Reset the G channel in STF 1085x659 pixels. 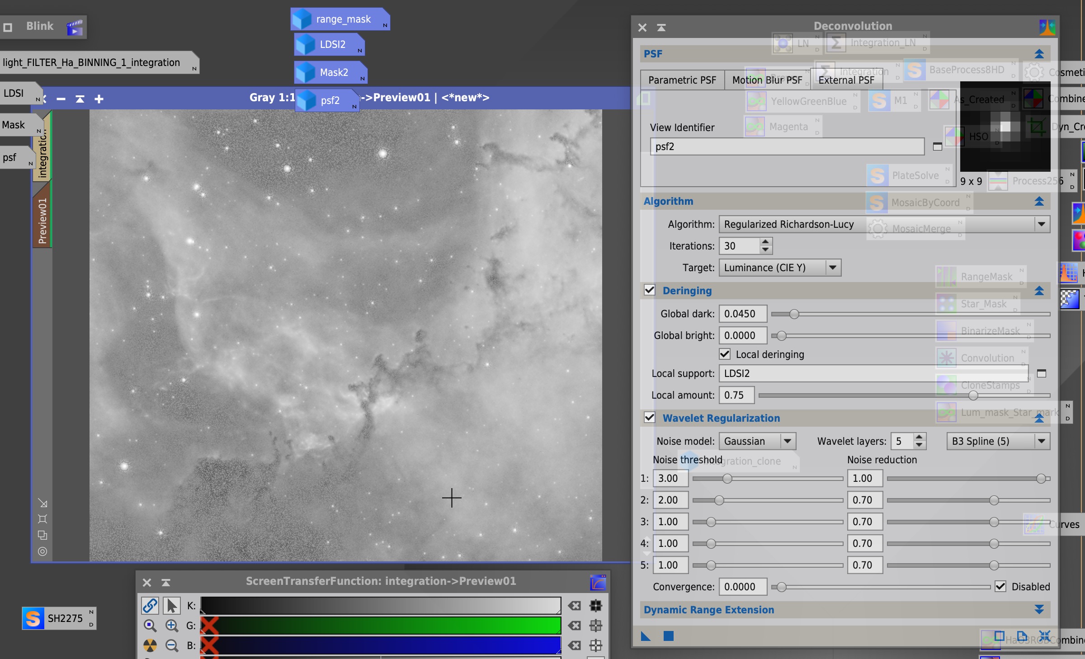[x=575, y=626]
